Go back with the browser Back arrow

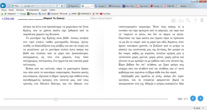[x=3, y=6]
